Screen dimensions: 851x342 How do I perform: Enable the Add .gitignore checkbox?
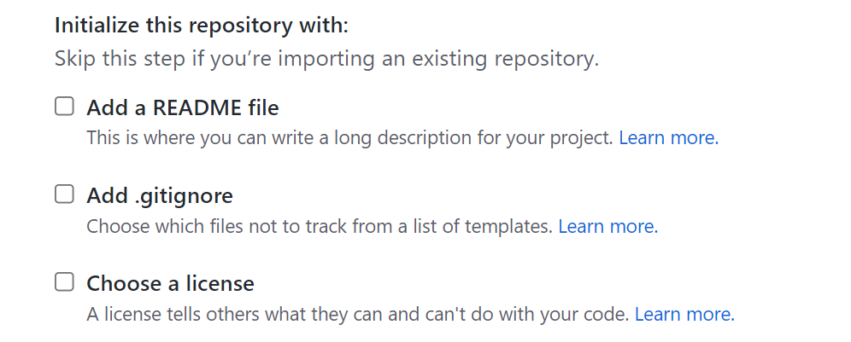(65, 195)
